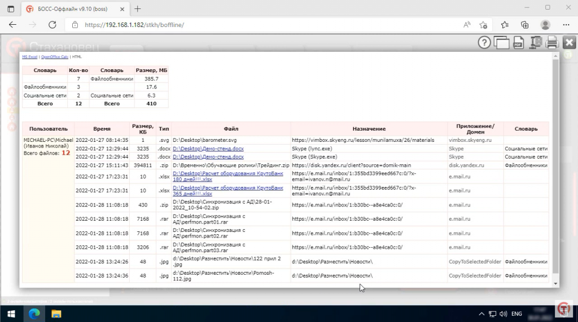Click the report vertical scrollbar thumb

[x=555, y=166]
